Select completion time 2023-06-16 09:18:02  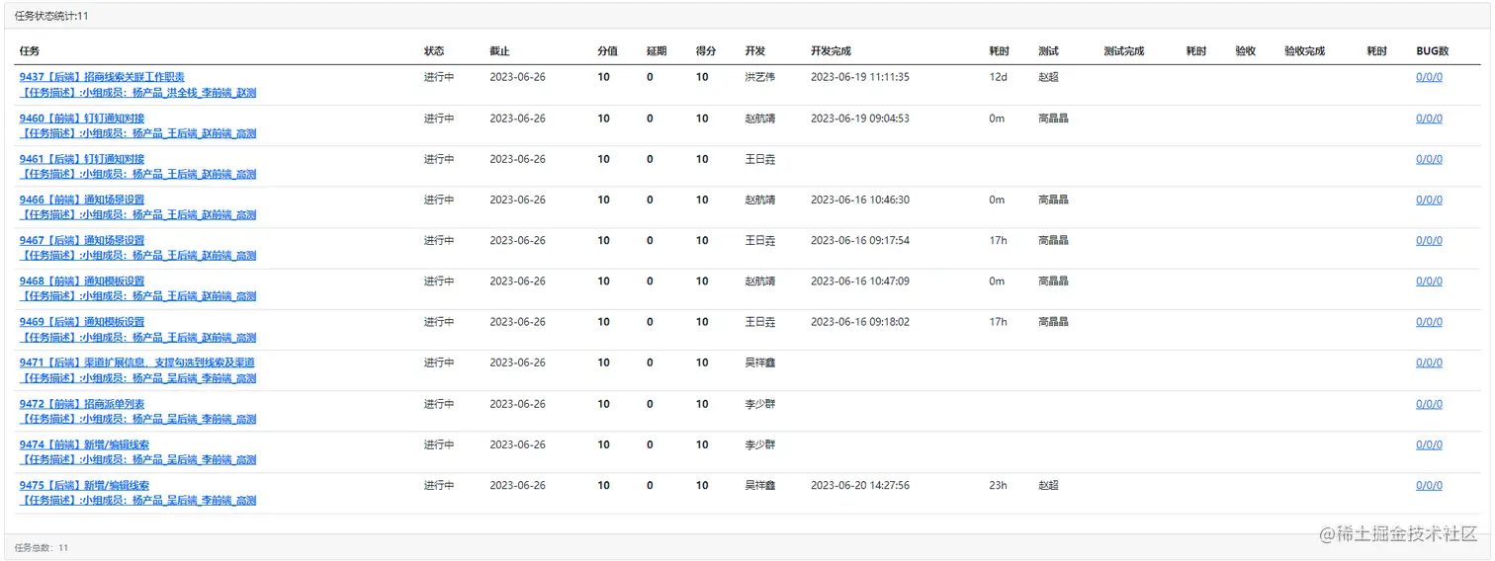(859, 322)
